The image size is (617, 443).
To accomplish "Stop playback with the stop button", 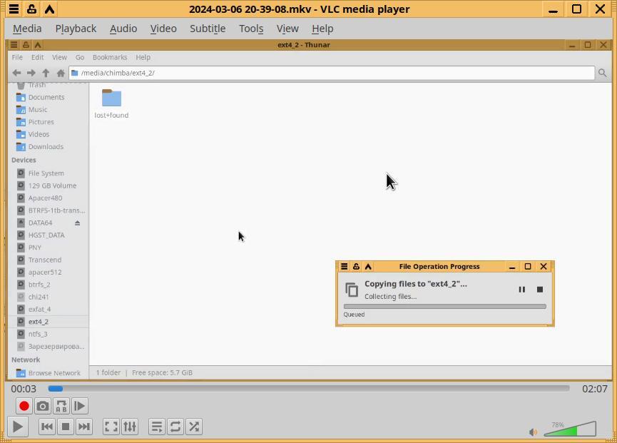I will tap(66, 427).
